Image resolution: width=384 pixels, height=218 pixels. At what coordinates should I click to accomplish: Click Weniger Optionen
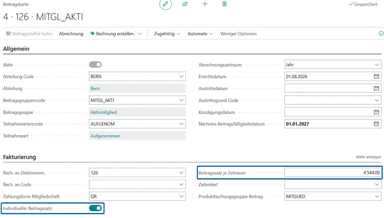pos(238,34)
